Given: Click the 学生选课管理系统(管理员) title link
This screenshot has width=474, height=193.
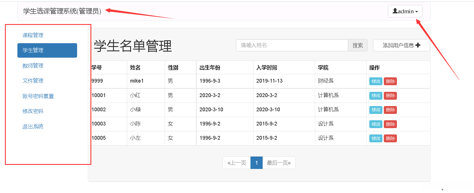Looking at the screenshot, I should [62, 11].
